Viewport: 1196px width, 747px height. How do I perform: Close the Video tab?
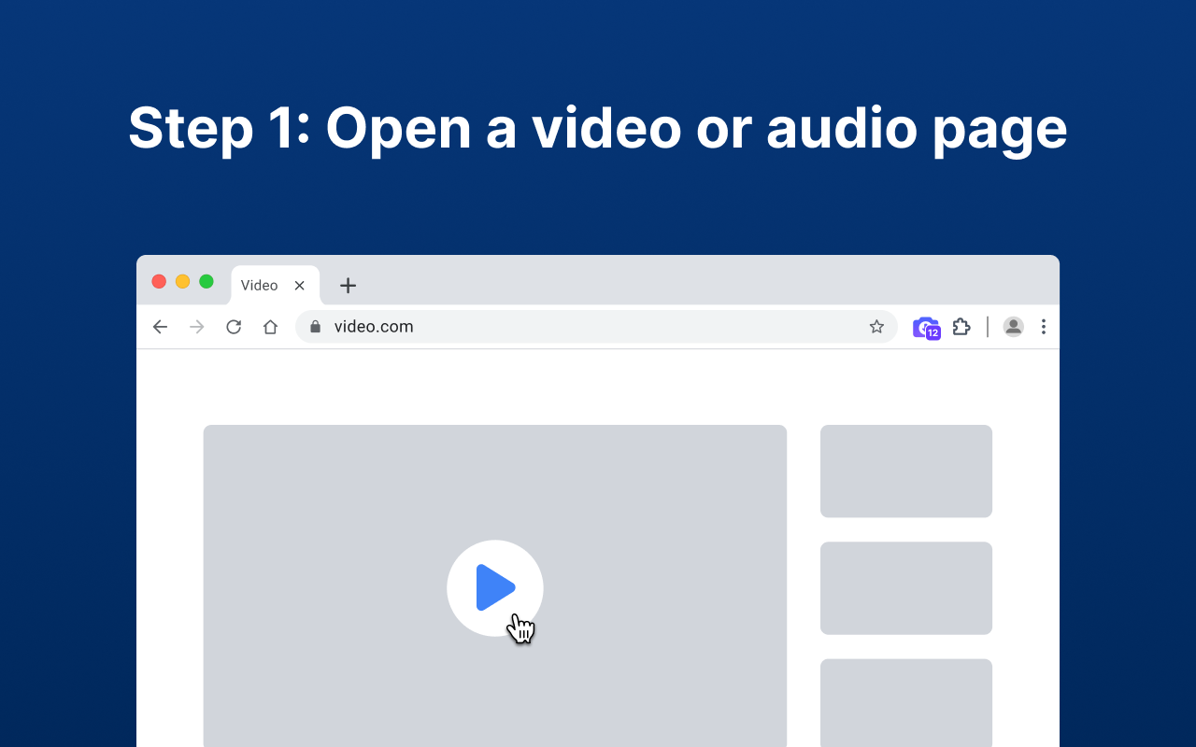click(300, 286)
